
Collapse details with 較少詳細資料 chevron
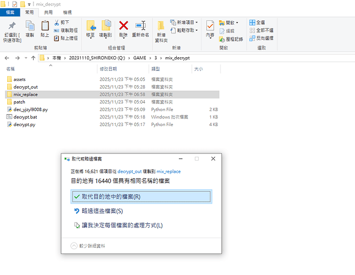coord(74,246)
